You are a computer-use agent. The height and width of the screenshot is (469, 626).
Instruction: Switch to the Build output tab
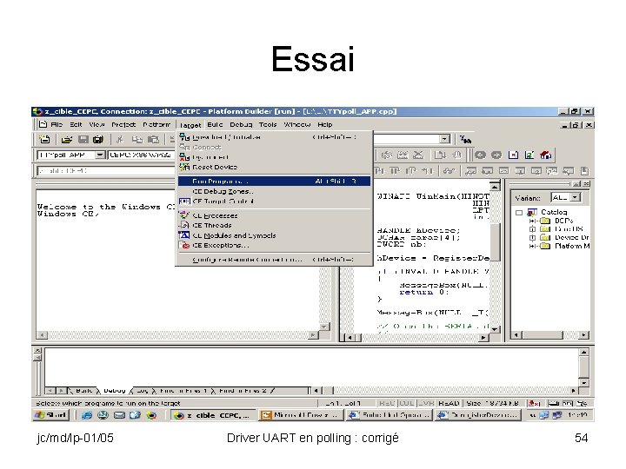83,391
